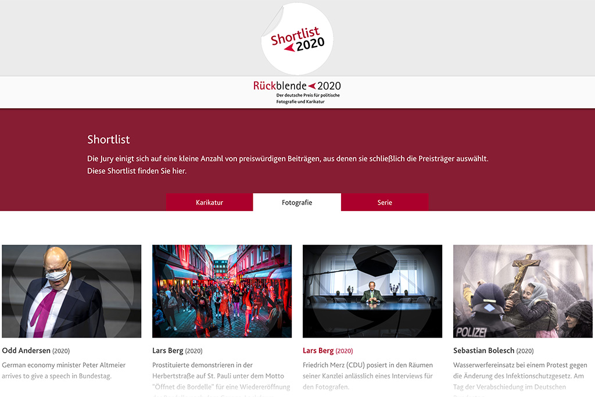Viewport: 595px width, 397px height.
Task: Click the tagline under Rückblende logo
Action: click(x=308, y=98)
